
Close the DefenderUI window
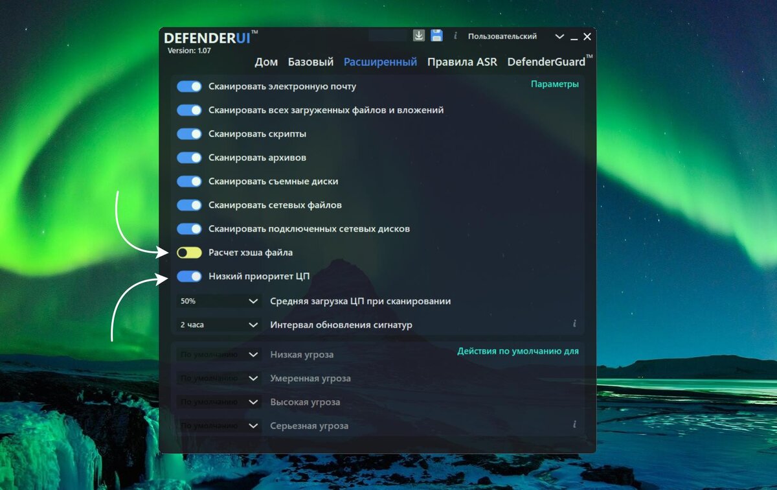587,37
